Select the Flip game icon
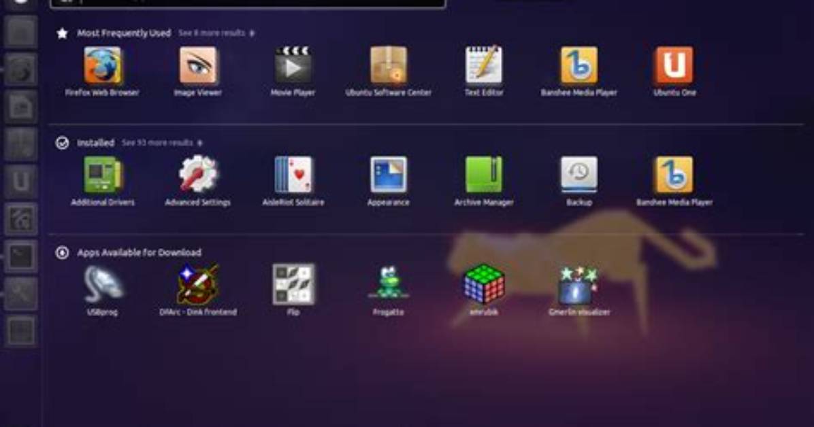The width and height of the screenshot is (814, 427). [x=293, y=284]
